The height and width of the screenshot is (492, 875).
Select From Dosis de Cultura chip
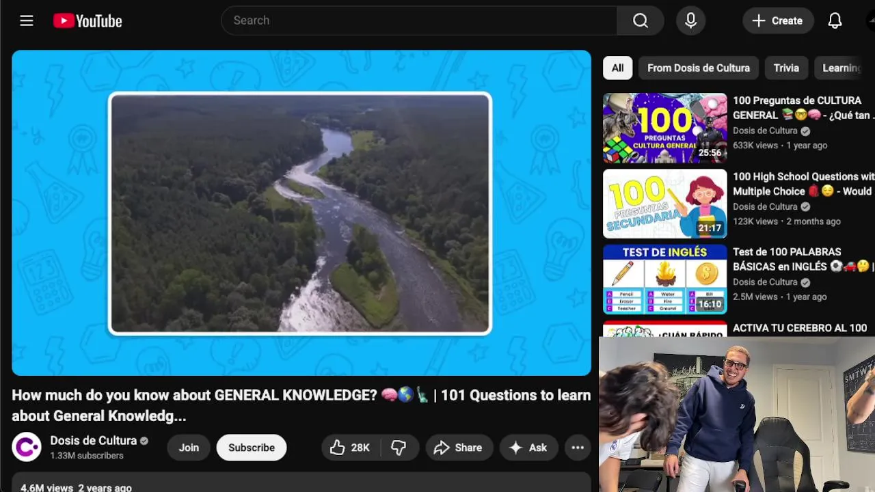(x=699, y=68)
